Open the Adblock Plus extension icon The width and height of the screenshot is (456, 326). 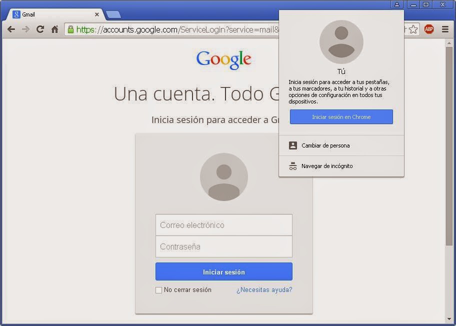[429, 29]
